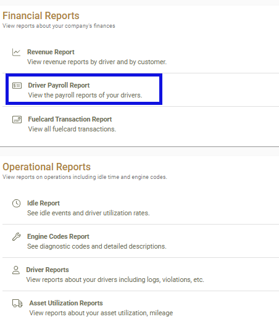Click the Fuelcard Transaction card icon
The image size is (279, 327).
[x=17, y=120]
